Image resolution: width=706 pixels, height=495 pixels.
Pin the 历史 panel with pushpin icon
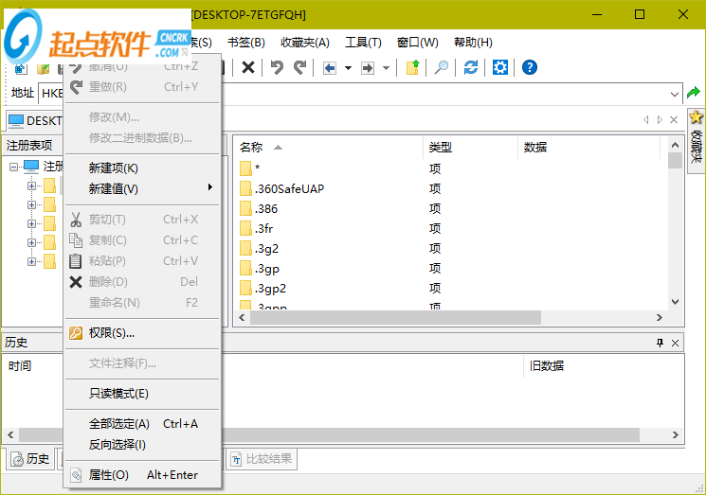click(x=660, y=343)
